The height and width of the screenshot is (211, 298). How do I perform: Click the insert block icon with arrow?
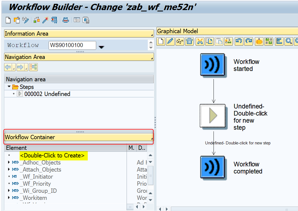pos(228,41)
